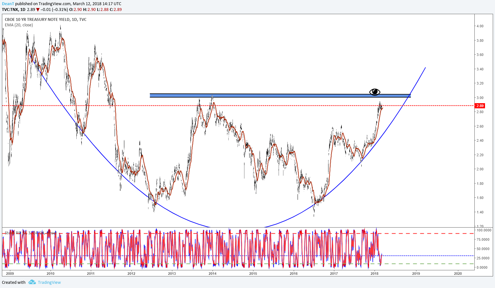Click the red down-triangle beside 2.89 in header

click(38, 10)
